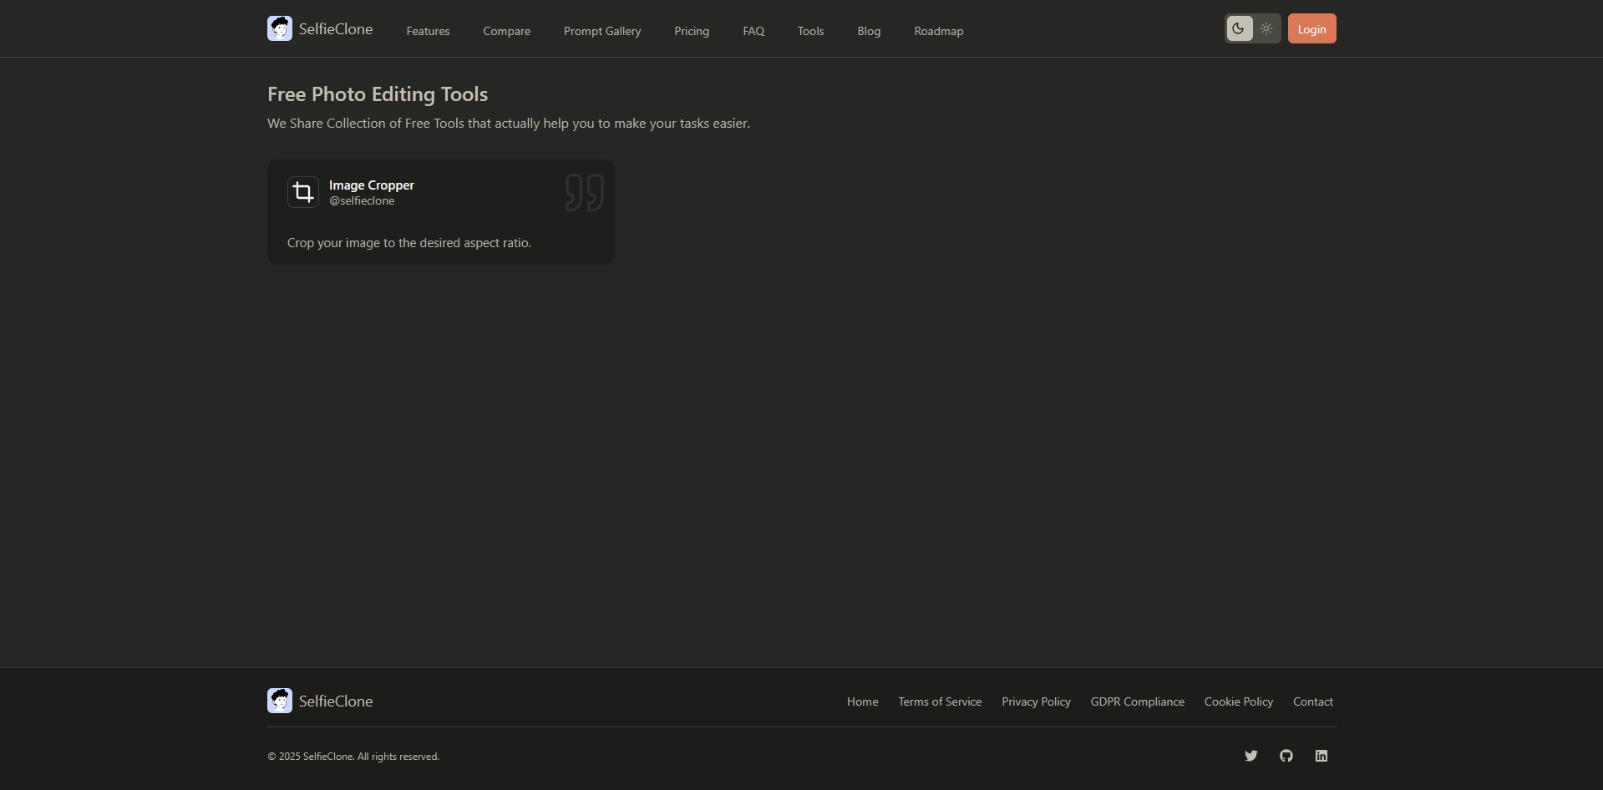Click the SelfieClone footer logo
The height and width of the screenshot is (790, 1603).
(x=320, y=701)
